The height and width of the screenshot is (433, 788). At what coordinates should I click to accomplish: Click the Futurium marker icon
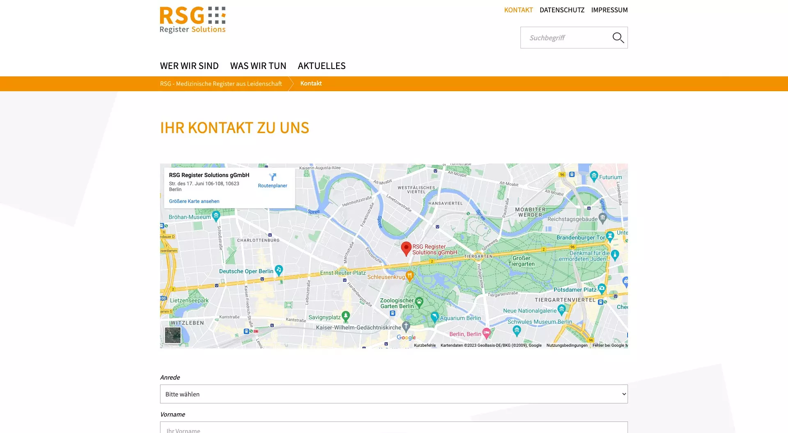(594, 176)
